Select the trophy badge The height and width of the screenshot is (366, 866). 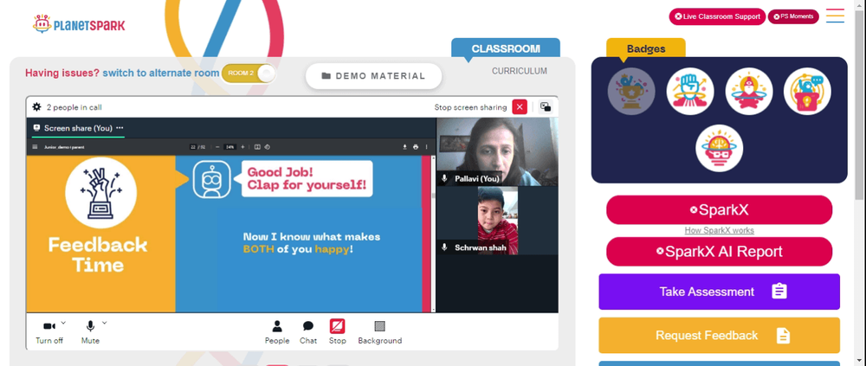[631, 91]
